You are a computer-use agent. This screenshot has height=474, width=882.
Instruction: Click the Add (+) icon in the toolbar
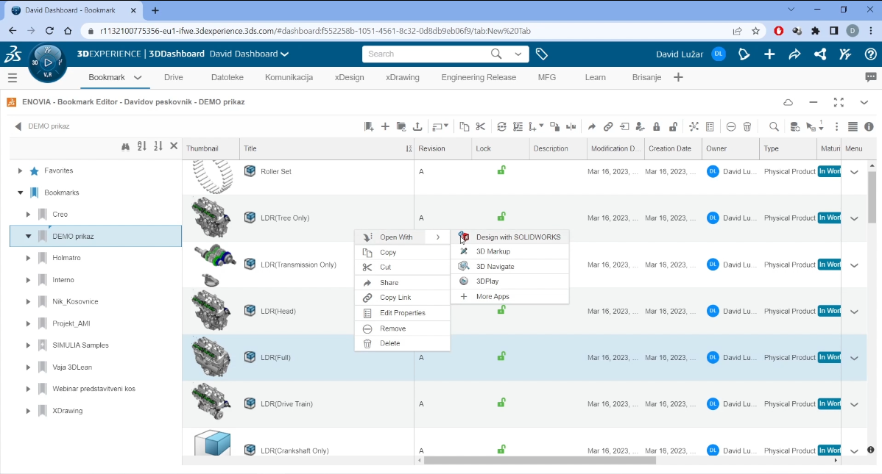[x=384, y=126]
